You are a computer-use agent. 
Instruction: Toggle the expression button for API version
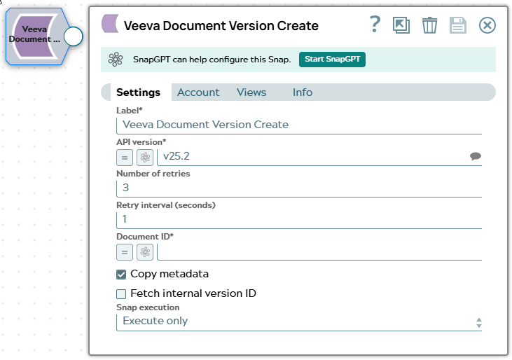pos(125,158)
